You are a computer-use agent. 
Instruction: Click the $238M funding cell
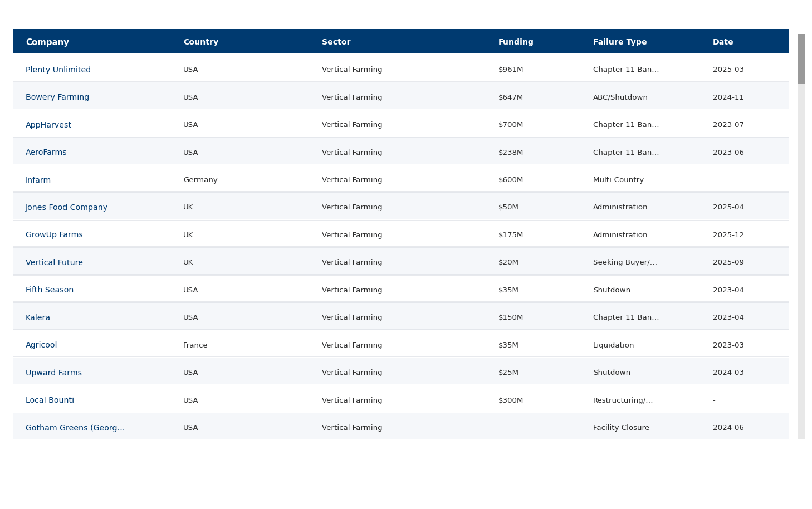(x=511, y=153)
